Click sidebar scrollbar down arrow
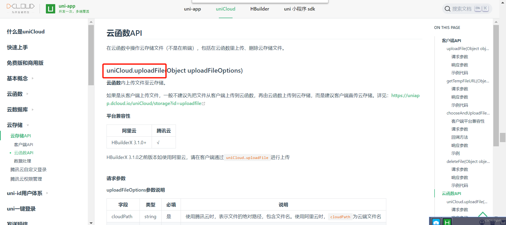Screen dimensions: 506x225 (91, 223)
